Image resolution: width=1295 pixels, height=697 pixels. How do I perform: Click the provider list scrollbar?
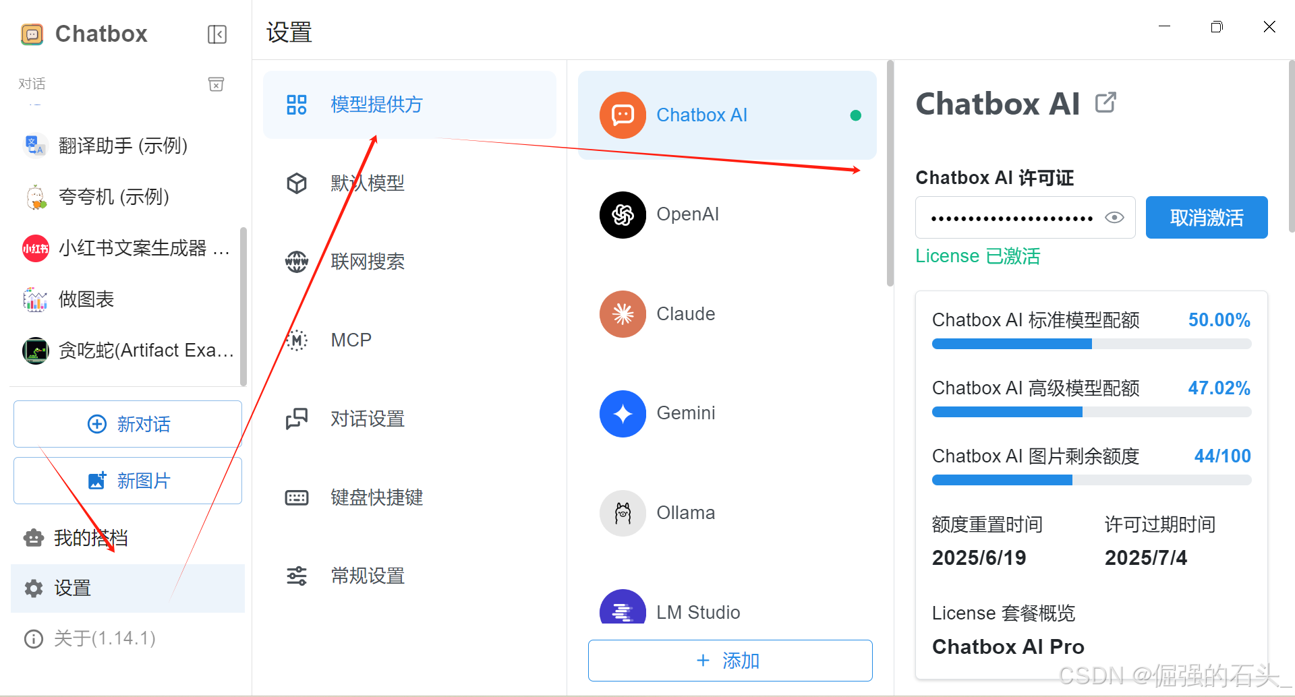point(890,173)
